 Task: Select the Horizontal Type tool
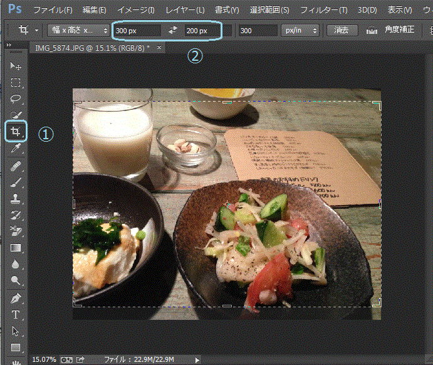16,315
